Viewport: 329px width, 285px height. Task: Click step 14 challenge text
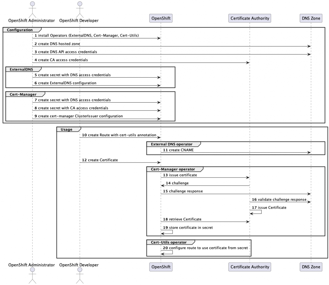(x=177, y=183)
